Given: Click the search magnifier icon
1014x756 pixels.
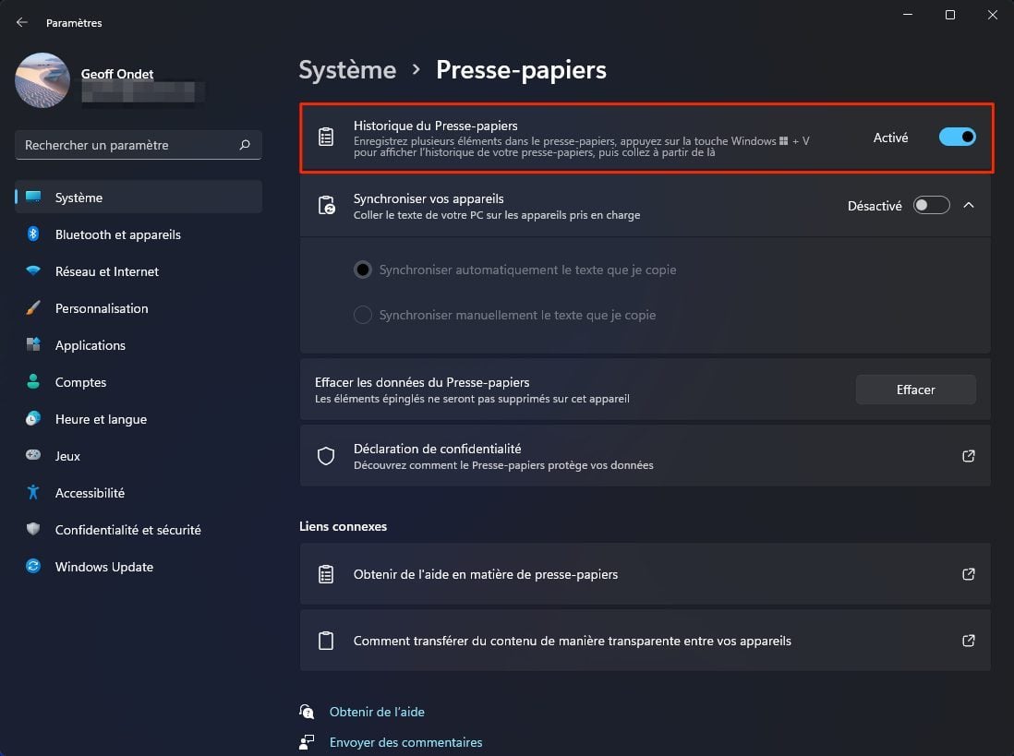Looking at the screenshot, I should [245, 145].
